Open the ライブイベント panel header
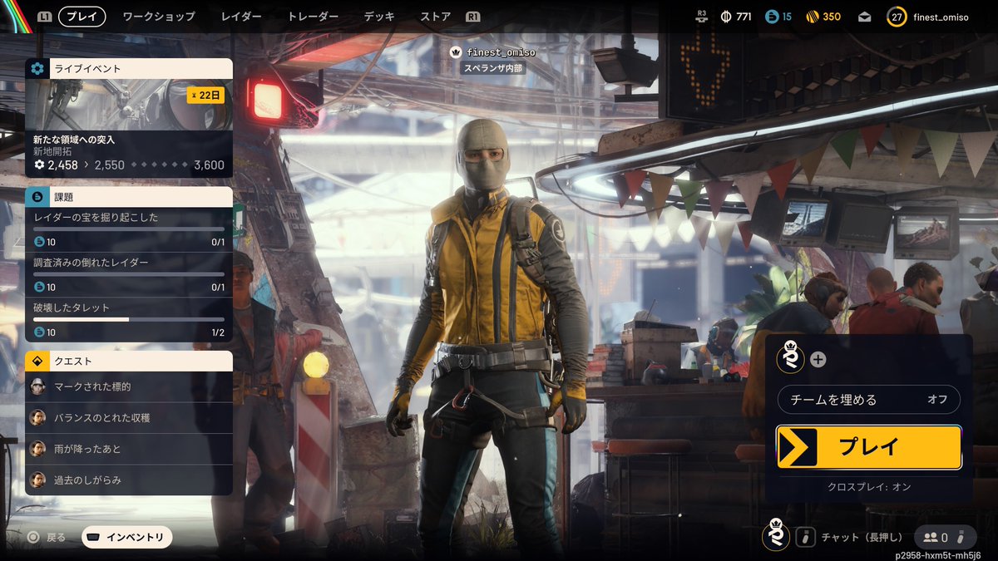Screen dimensions: 998x561 pos(129,69)
